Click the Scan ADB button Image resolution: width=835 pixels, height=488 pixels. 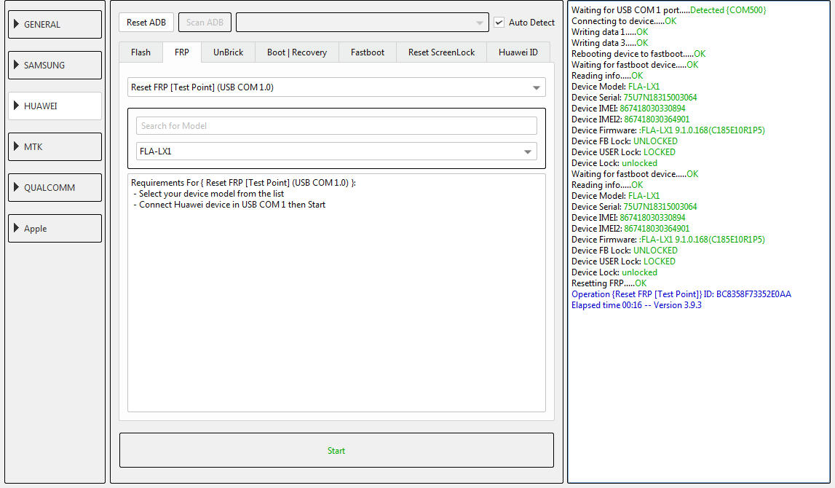[205, 23]
